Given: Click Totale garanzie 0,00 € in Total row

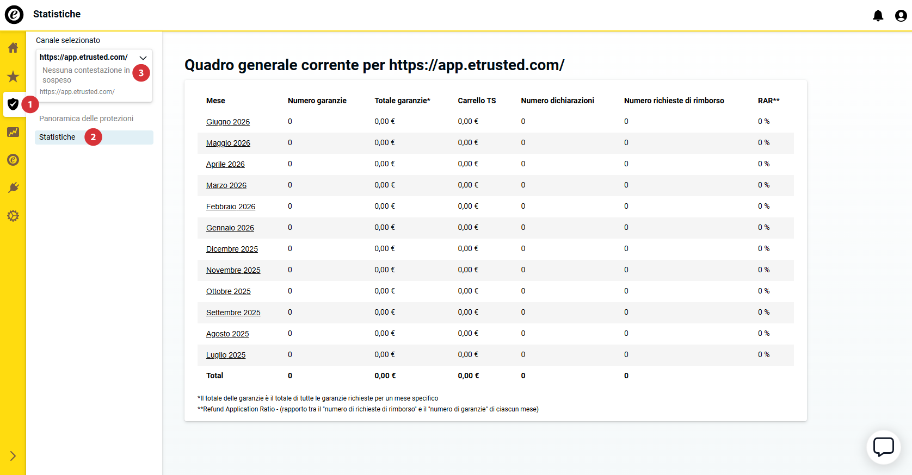Looking at the screenshot, I should click(x=385, y=376).
